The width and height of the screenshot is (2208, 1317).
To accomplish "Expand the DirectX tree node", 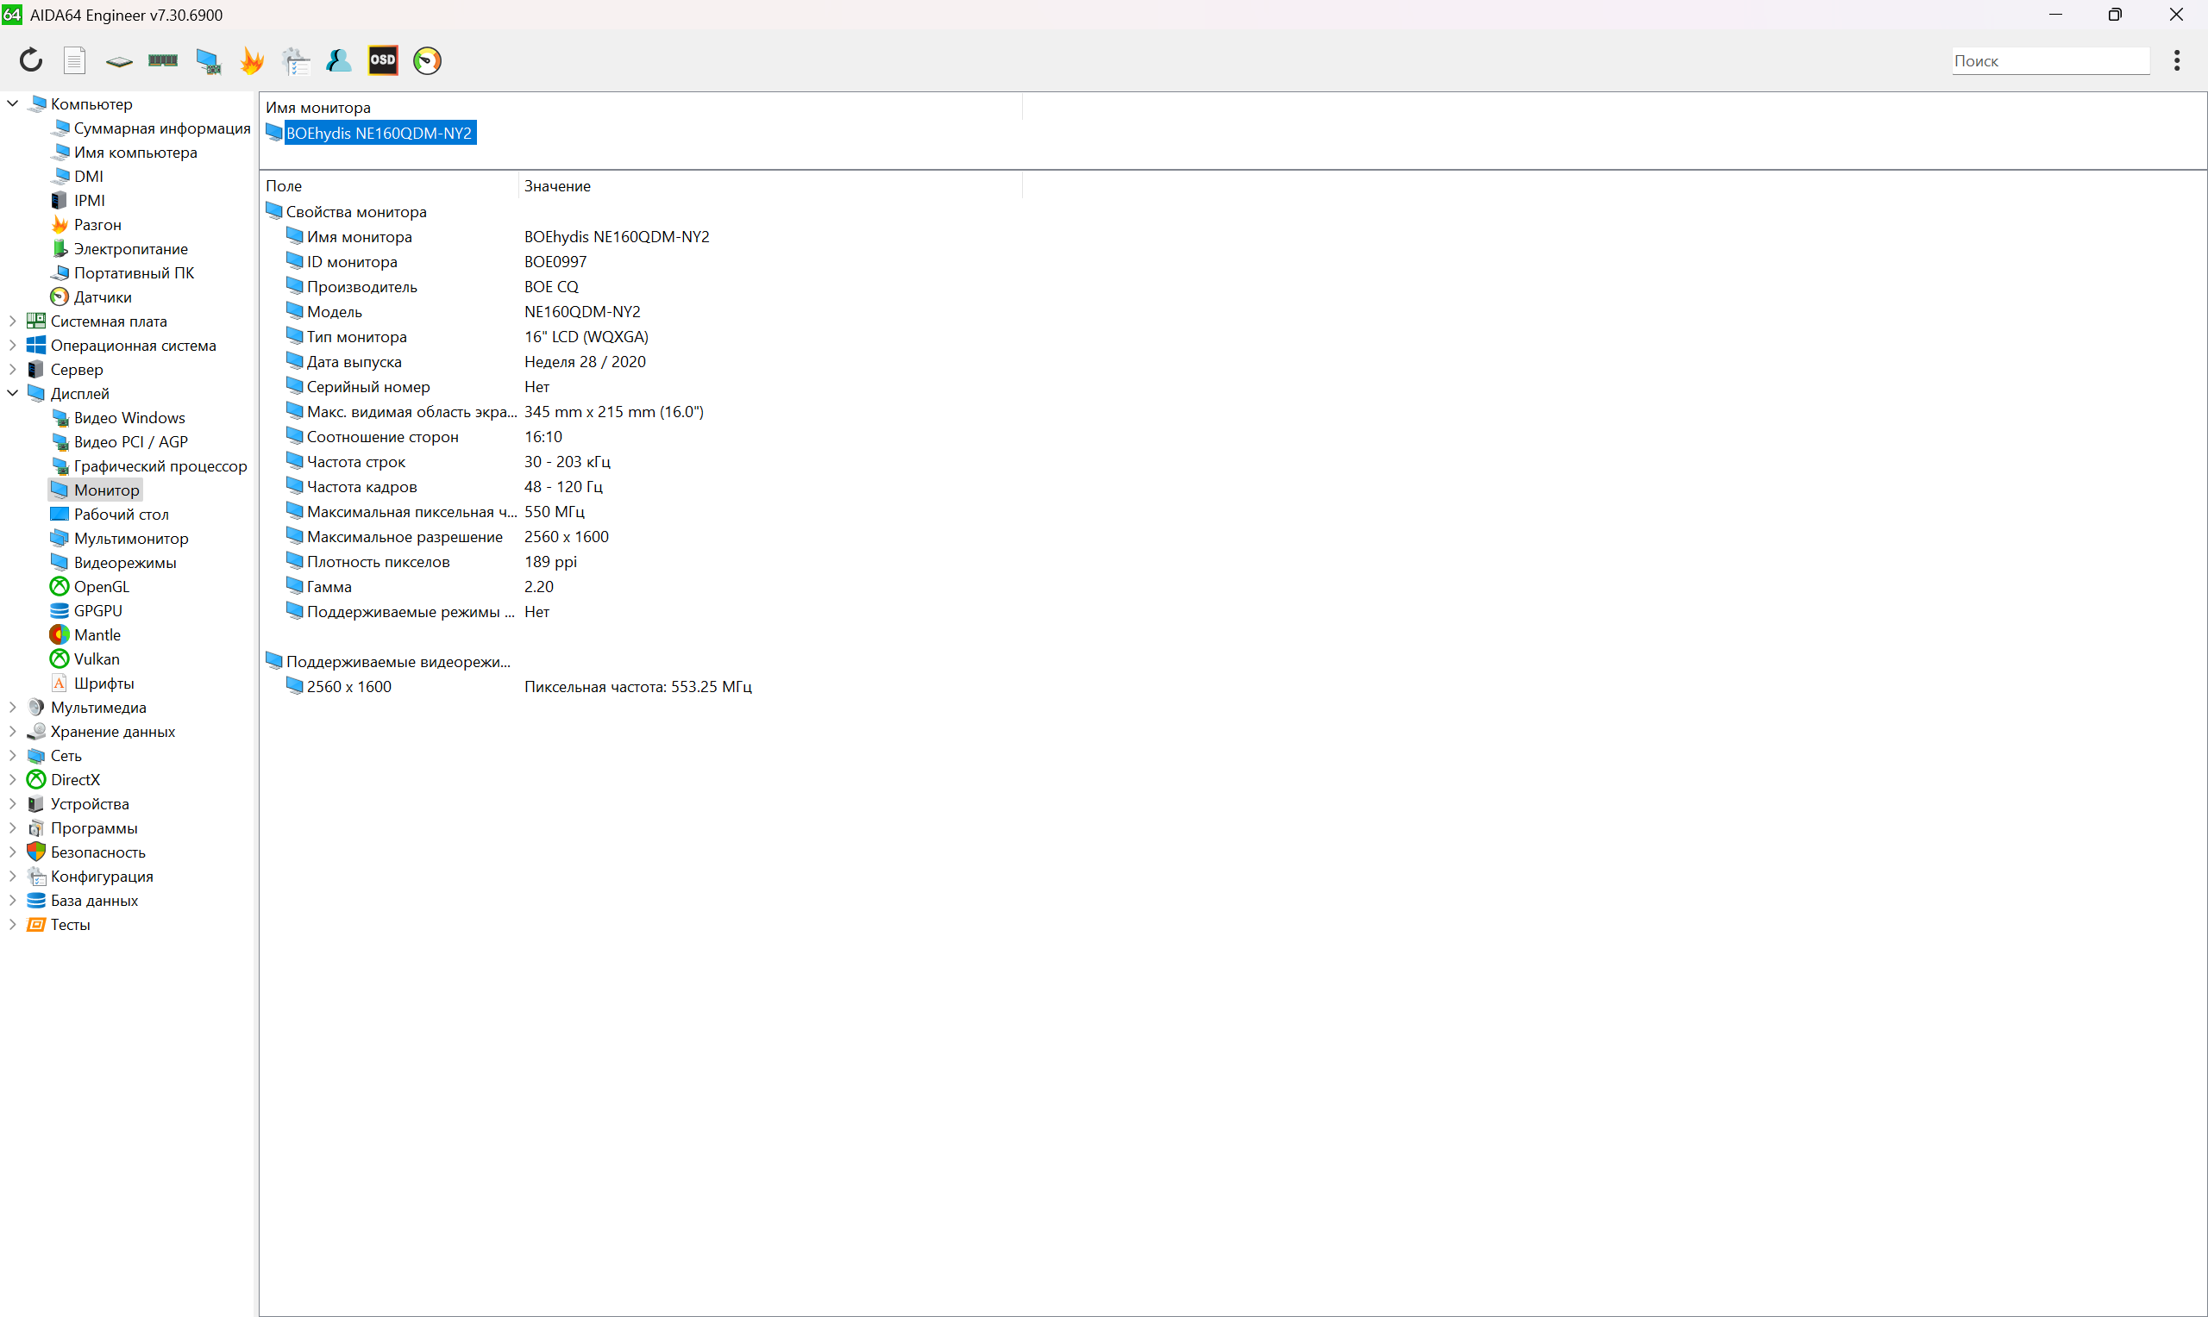I will click(12, 779).
